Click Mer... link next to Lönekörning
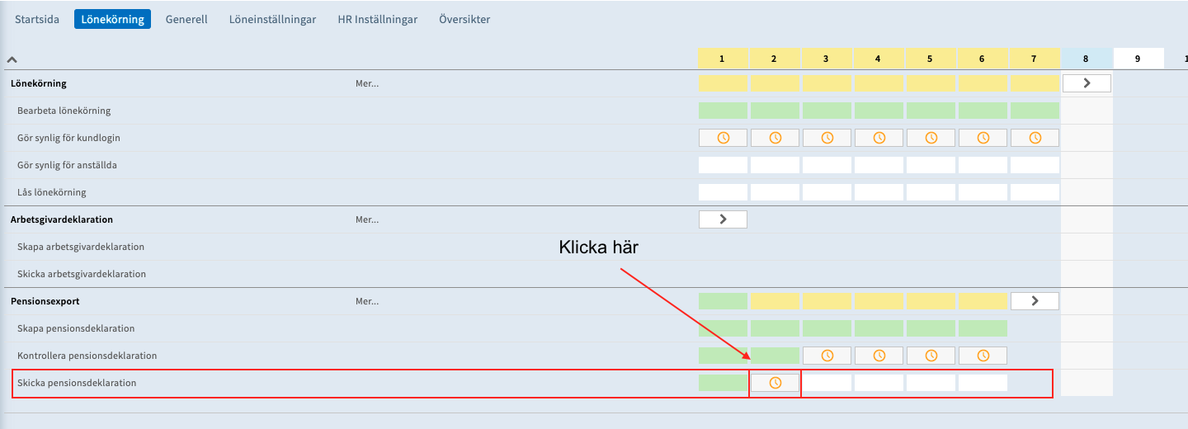 coord(367,83)
